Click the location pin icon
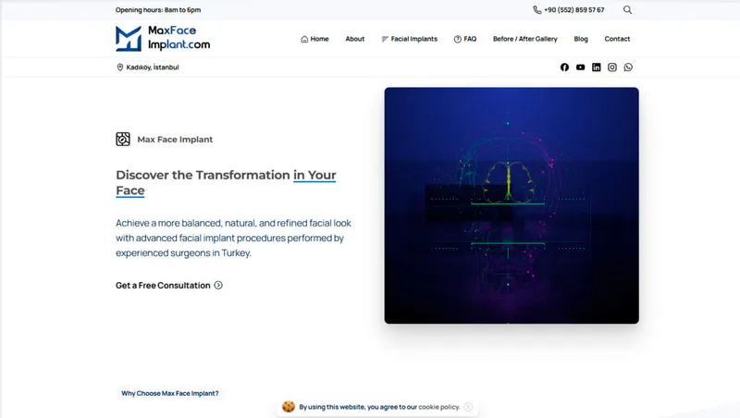This screenshot has height=418, width=740. click(120, 68)
